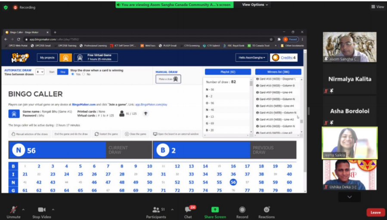Open the DPCDSB Email bookmark
The image size is (387, 220).
point(41,46)
